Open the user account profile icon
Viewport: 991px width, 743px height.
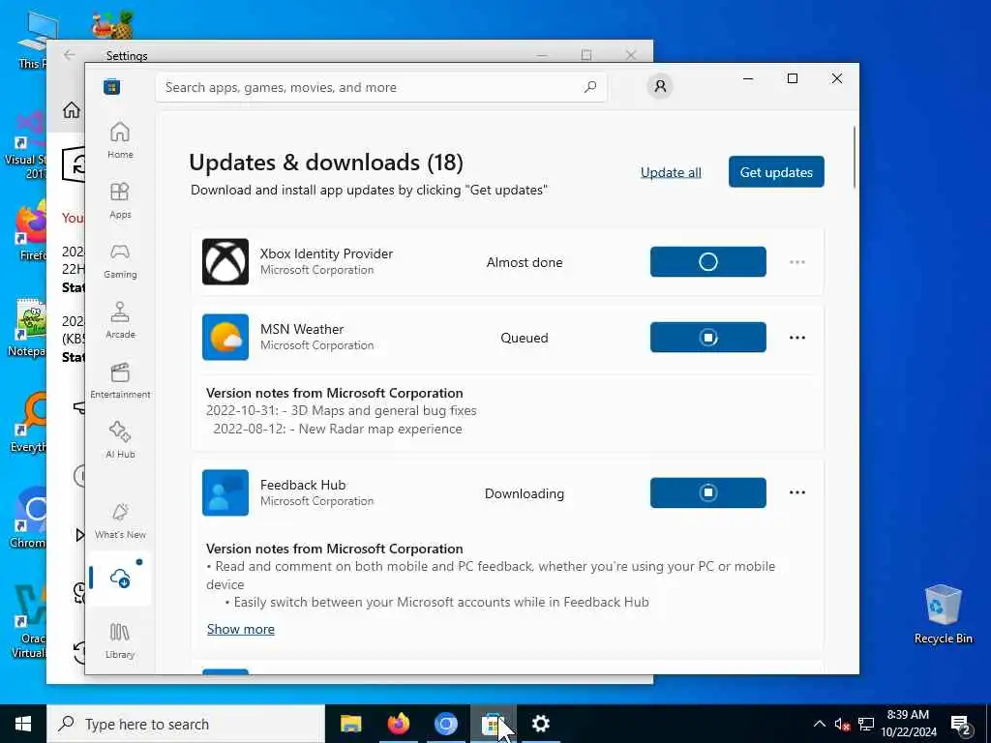coord(660,86)
